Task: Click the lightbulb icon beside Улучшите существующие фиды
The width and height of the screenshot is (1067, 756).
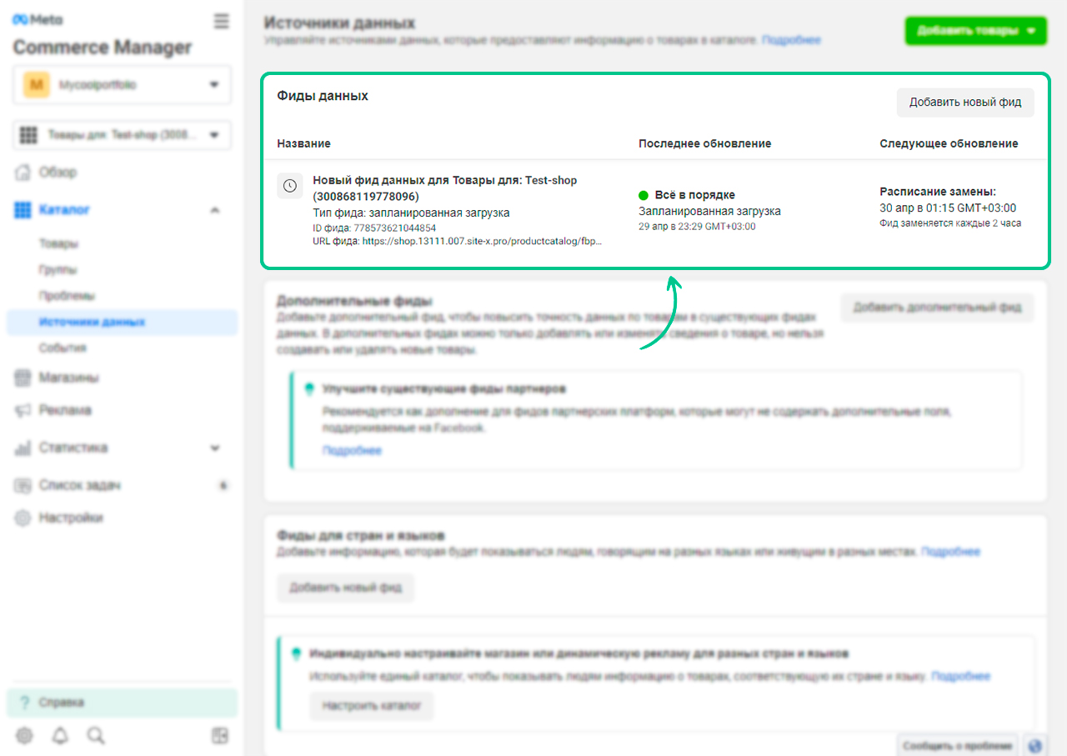Action: pos(309,389)
